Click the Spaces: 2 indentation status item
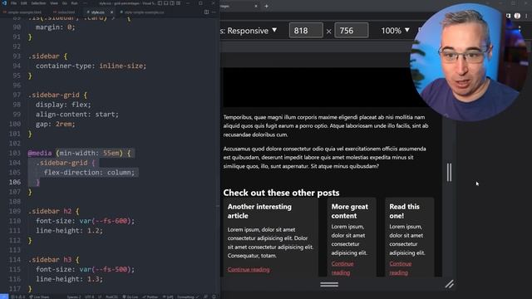532x299 pixels. coord(74,297)
